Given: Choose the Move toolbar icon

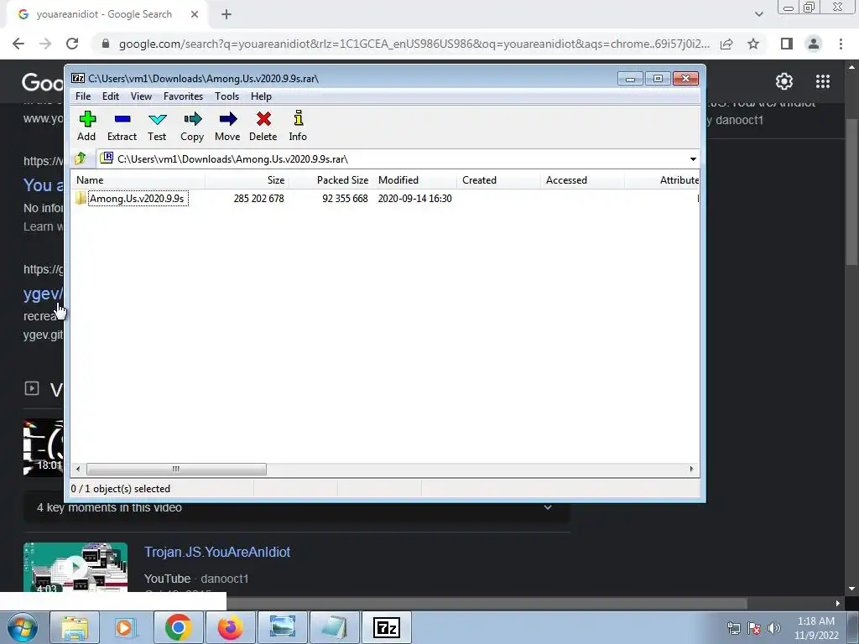Looking at the screenshot, I should click(227, 126).
